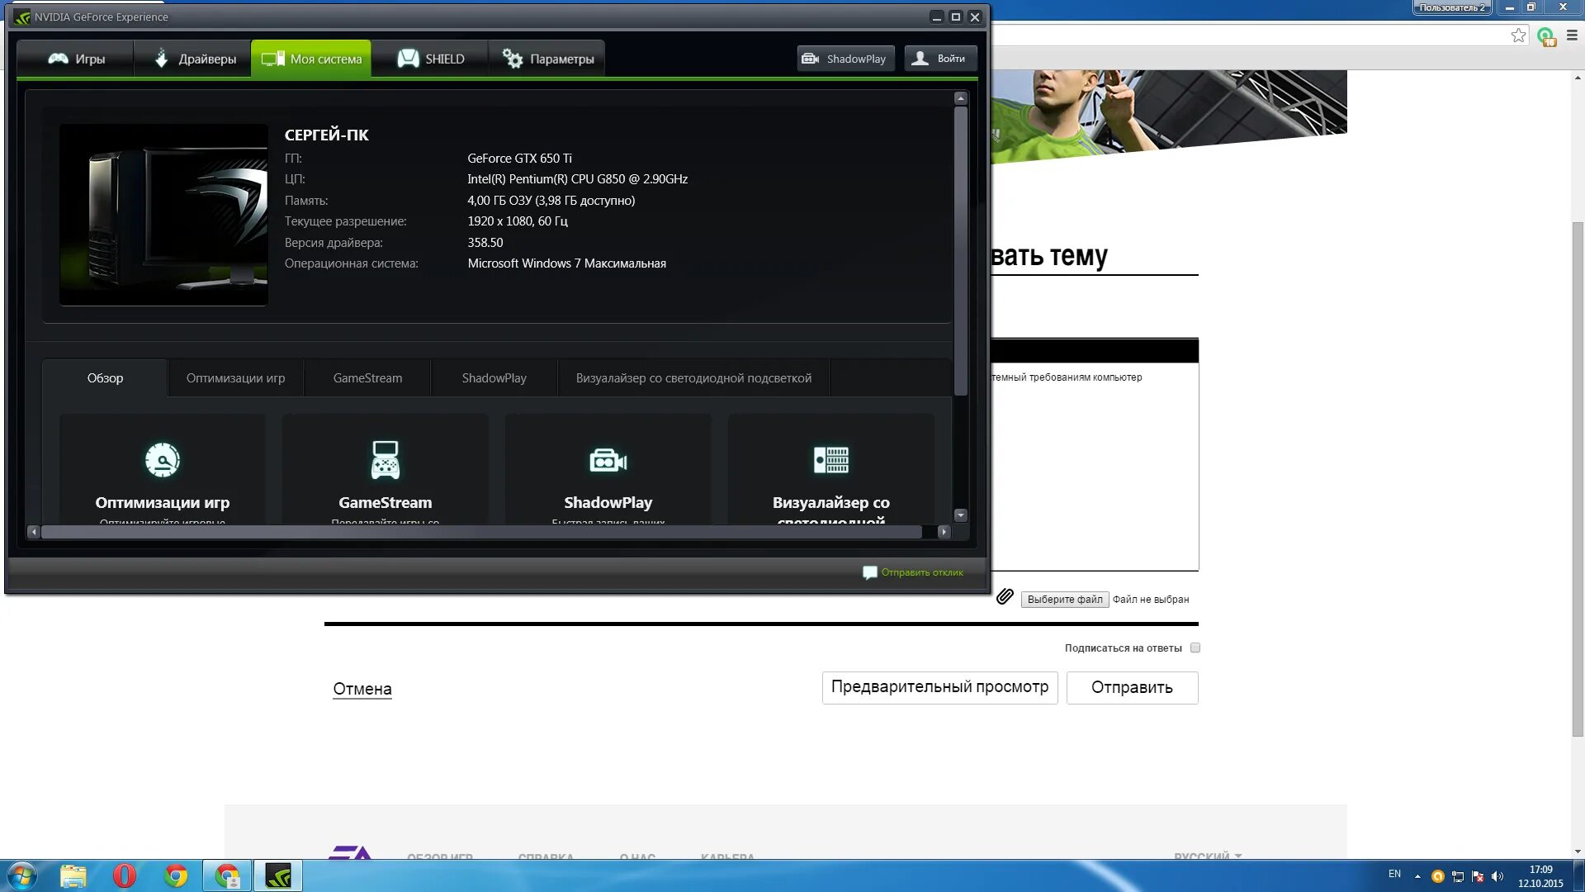Click the Выберите файл file chooser button
This screenshot has width=1585, height=892.
[1064, 600]
